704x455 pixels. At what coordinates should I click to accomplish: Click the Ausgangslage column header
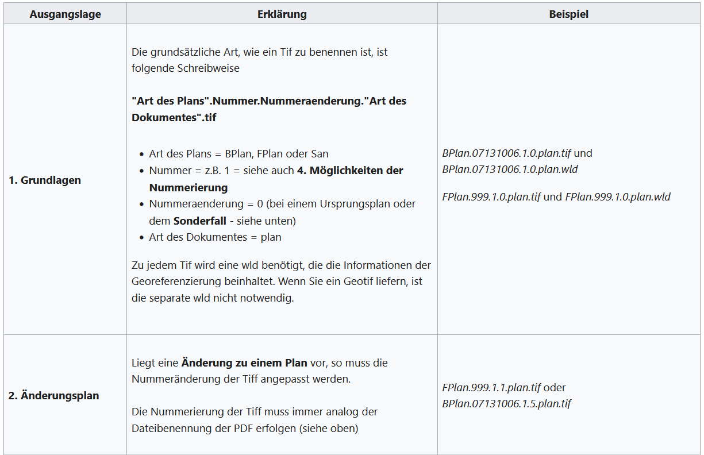click(65, 14)
